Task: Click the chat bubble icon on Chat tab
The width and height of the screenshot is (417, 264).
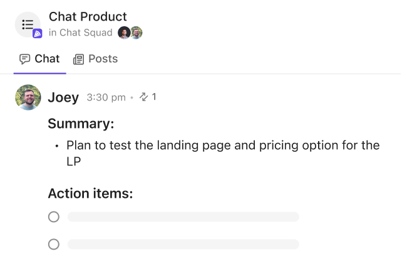Action: [25, 59]
